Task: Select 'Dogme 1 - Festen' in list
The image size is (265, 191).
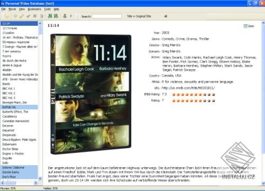Action: (19, 154)
